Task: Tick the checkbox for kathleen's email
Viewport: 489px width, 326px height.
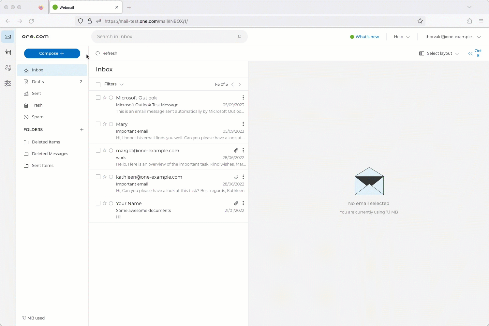Action: [x=98, y=177]
